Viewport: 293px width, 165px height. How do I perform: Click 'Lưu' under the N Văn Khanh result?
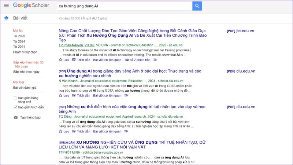[66, 95]
